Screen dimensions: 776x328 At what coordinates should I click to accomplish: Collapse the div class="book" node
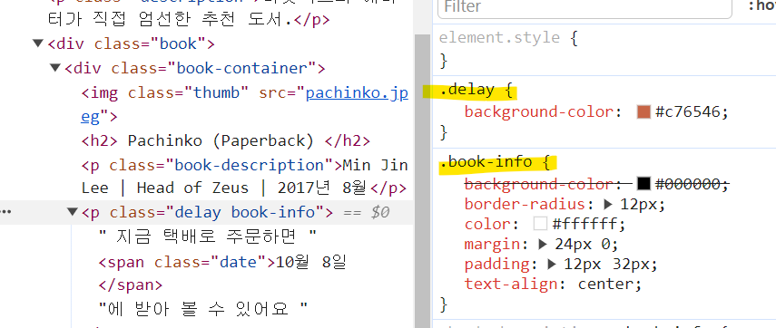pyautogui.click(x=38, y=43)
